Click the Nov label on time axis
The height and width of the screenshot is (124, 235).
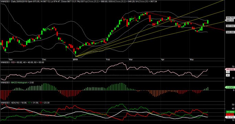[10, 59]
